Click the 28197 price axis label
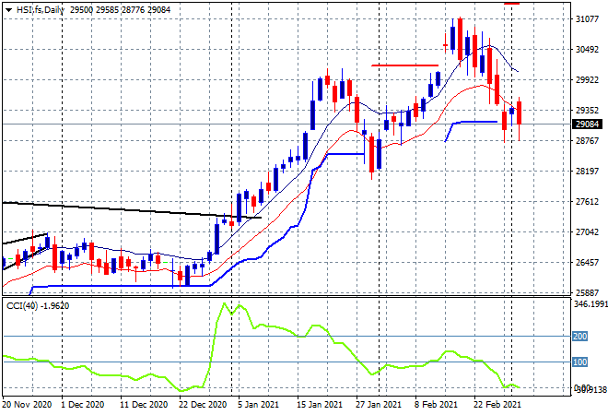This screenshot has width=608, height=415. click(587, 172)
